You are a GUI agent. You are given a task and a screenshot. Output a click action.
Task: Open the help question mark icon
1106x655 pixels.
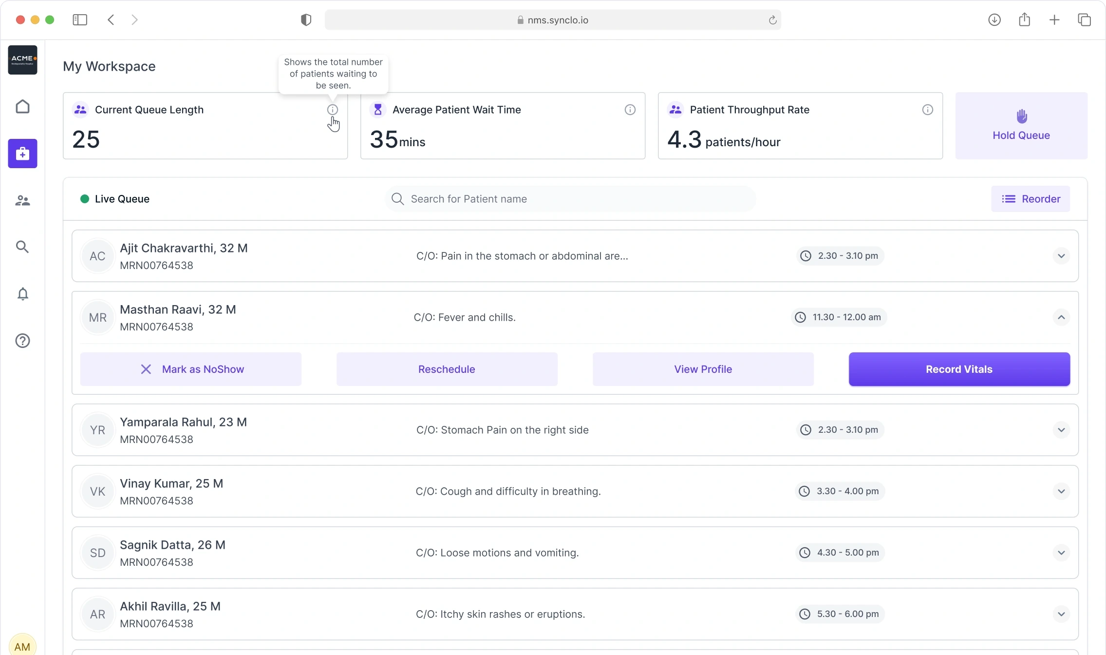[x=22, y=341]
